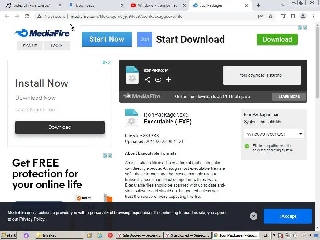Viewport: 320px width, 240px height.
Task: Switch to Index of /~dartz/isos/ tab
Action: point(32,5)
